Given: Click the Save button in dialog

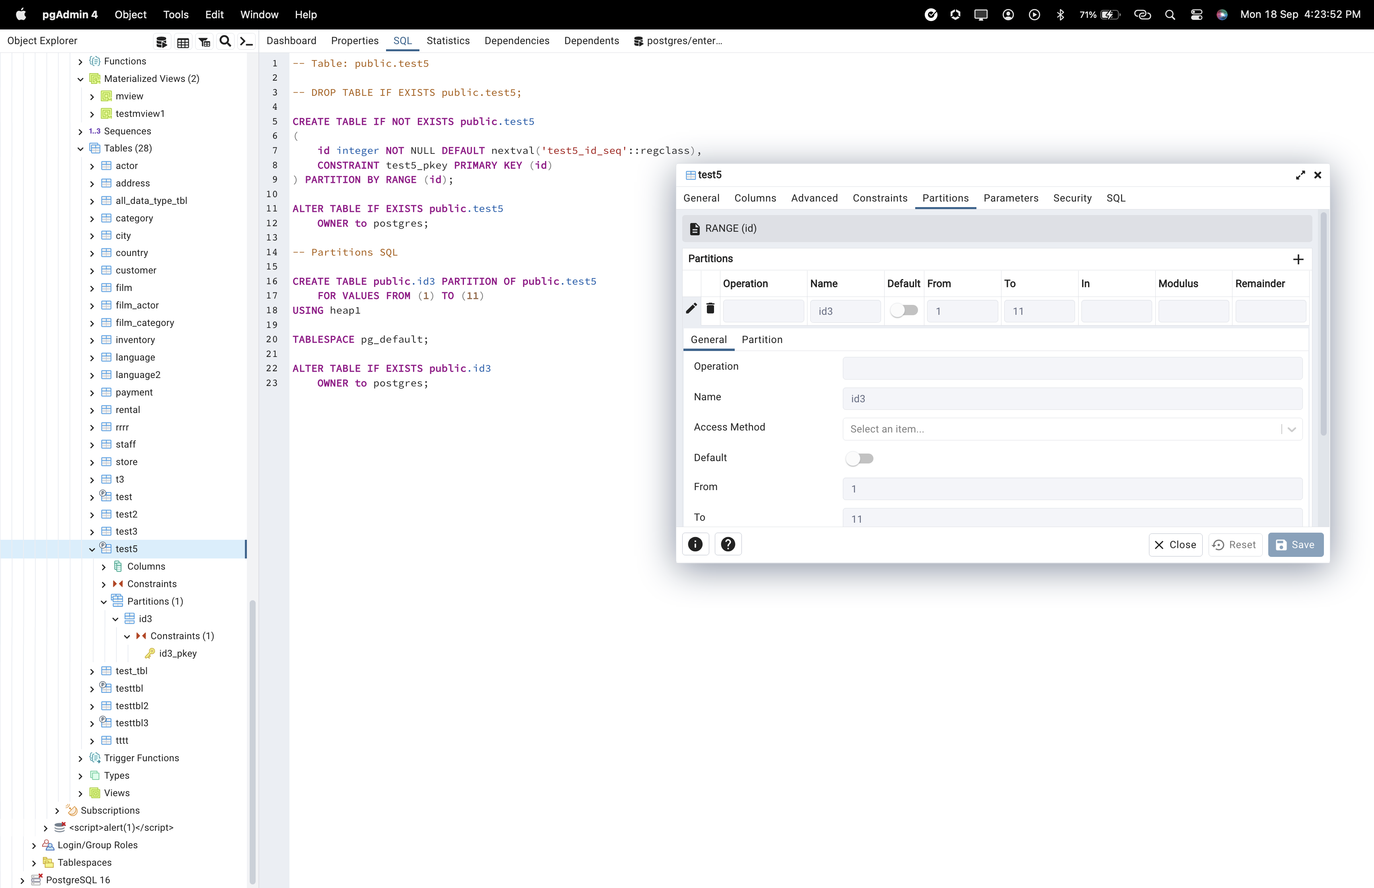Looking at the screenshot, I should point(1295,545).
